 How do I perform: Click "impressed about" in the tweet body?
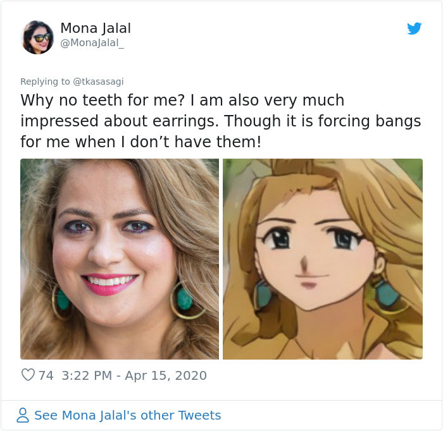(x=84, y=121)
